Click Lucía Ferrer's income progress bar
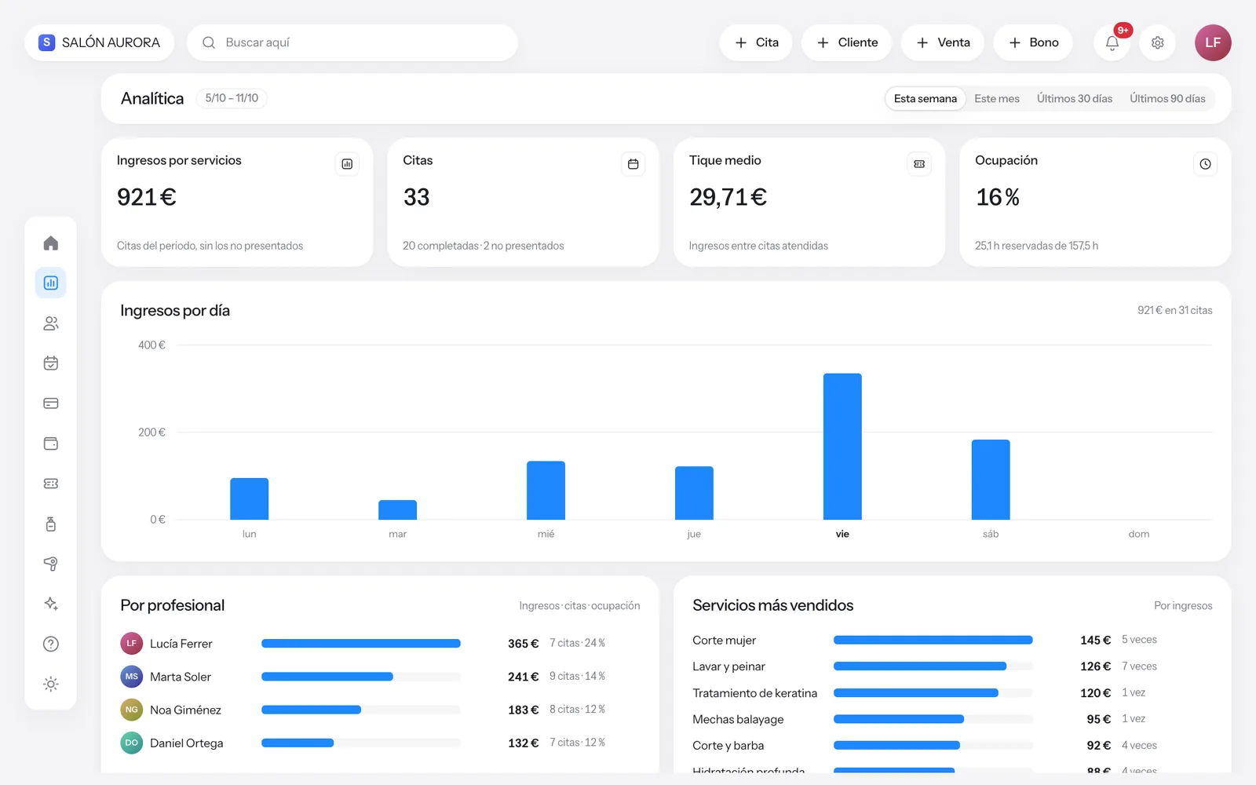This screenshot has height=785, width=1256. 361,644
